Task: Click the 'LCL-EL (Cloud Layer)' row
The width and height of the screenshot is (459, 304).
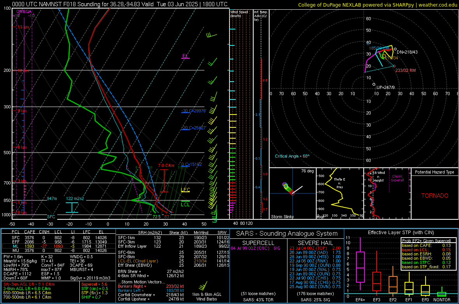Action: [173, 261]
